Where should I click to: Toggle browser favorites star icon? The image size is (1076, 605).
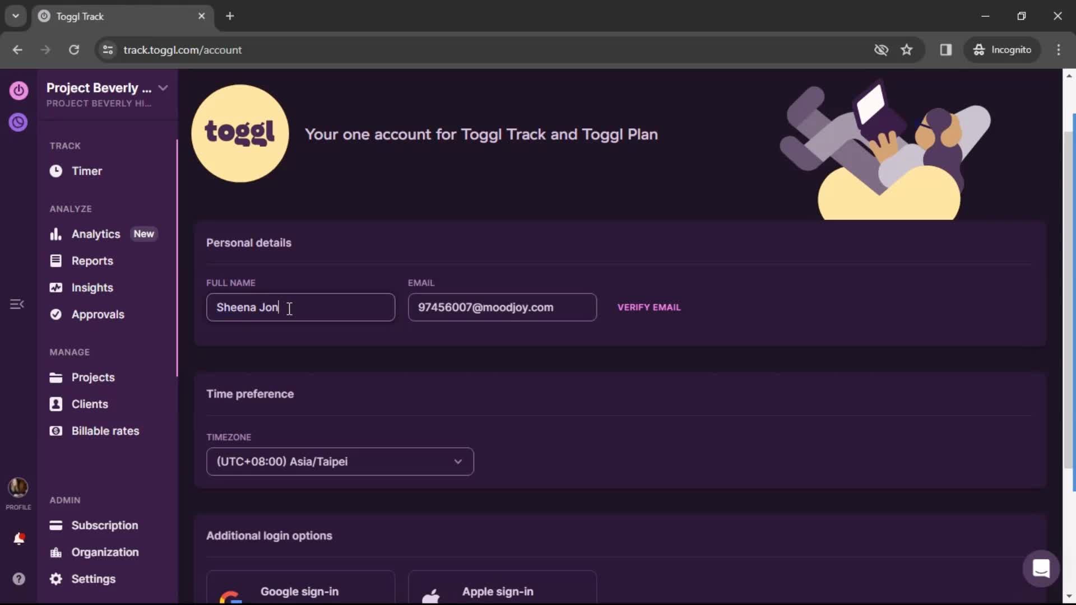[x=907, y=50]
